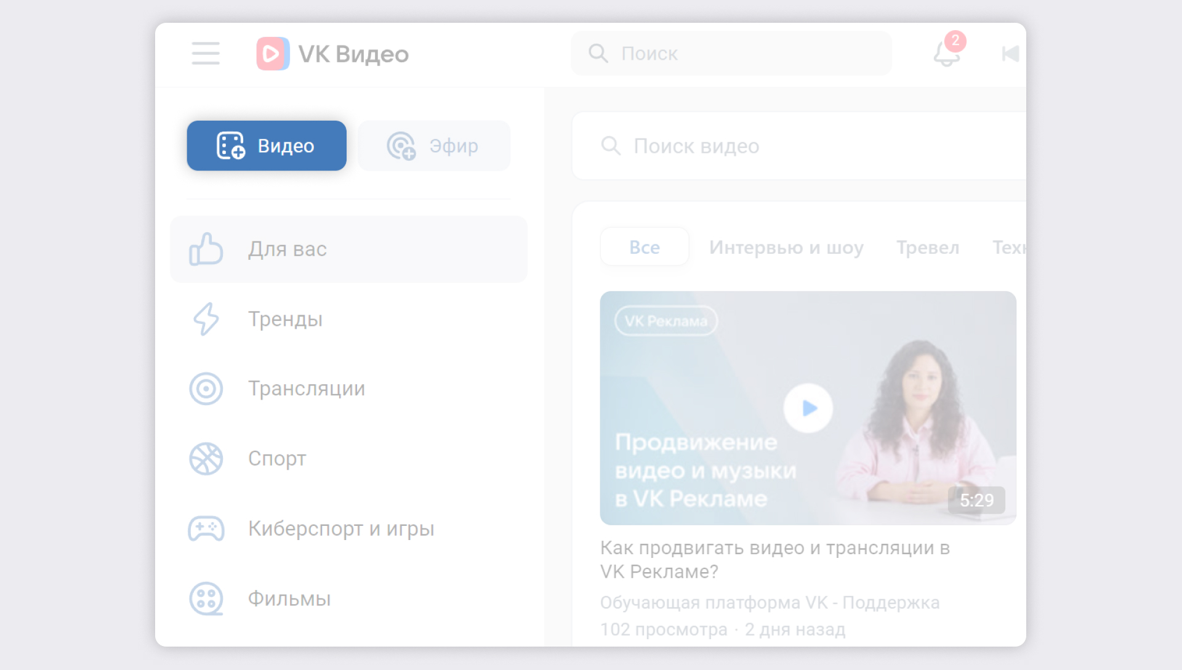Switch to Интервью и шоу tab
Screen dimensions: 1182x670
click(786, 247)
